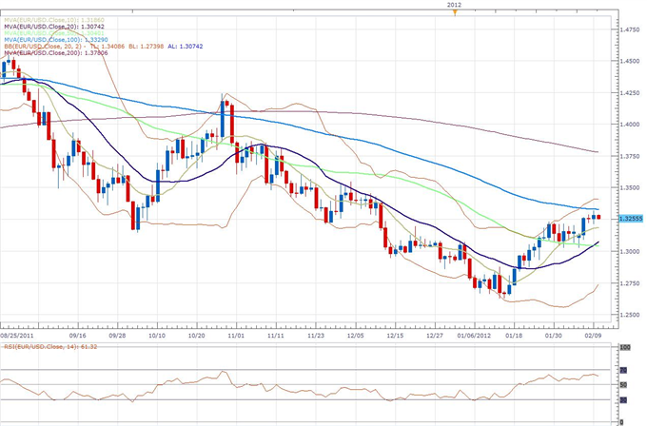Click the 01/06/2012 date axis label

[x=474, y=336]
